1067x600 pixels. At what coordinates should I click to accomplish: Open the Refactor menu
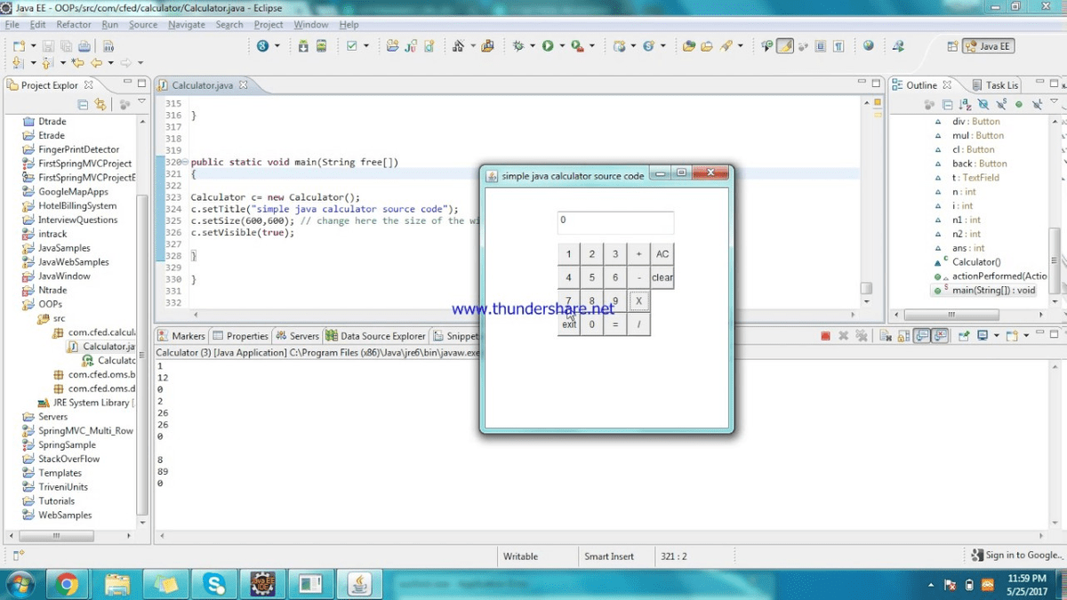tap(74, 25)
